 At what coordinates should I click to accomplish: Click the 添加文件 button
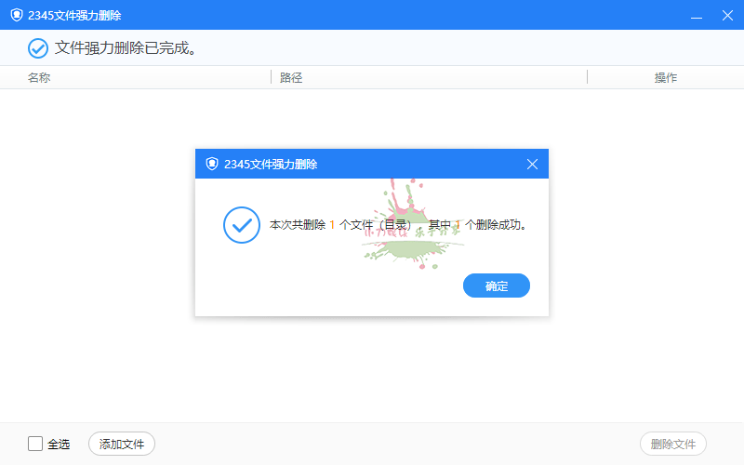(x=122, y=444)
